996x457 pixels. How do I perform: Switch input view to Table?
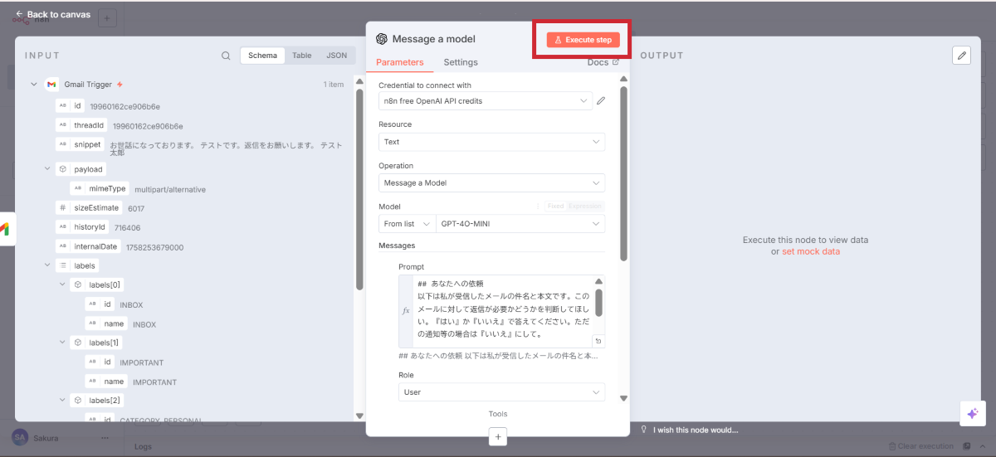[x=301, y=56]
